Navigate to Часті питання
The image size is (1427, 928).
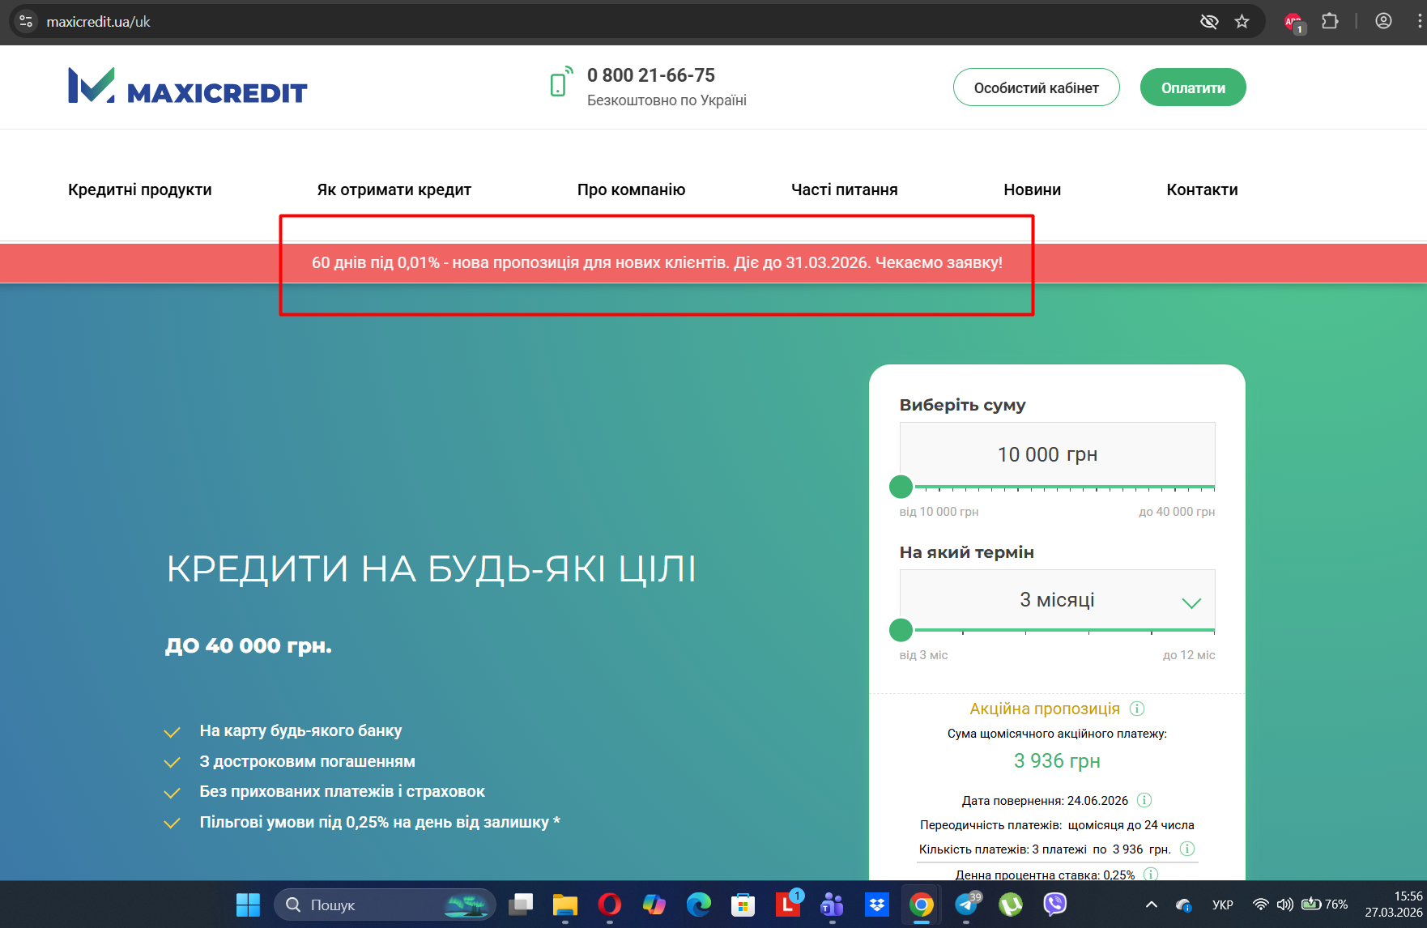click(x=845, y=189)
